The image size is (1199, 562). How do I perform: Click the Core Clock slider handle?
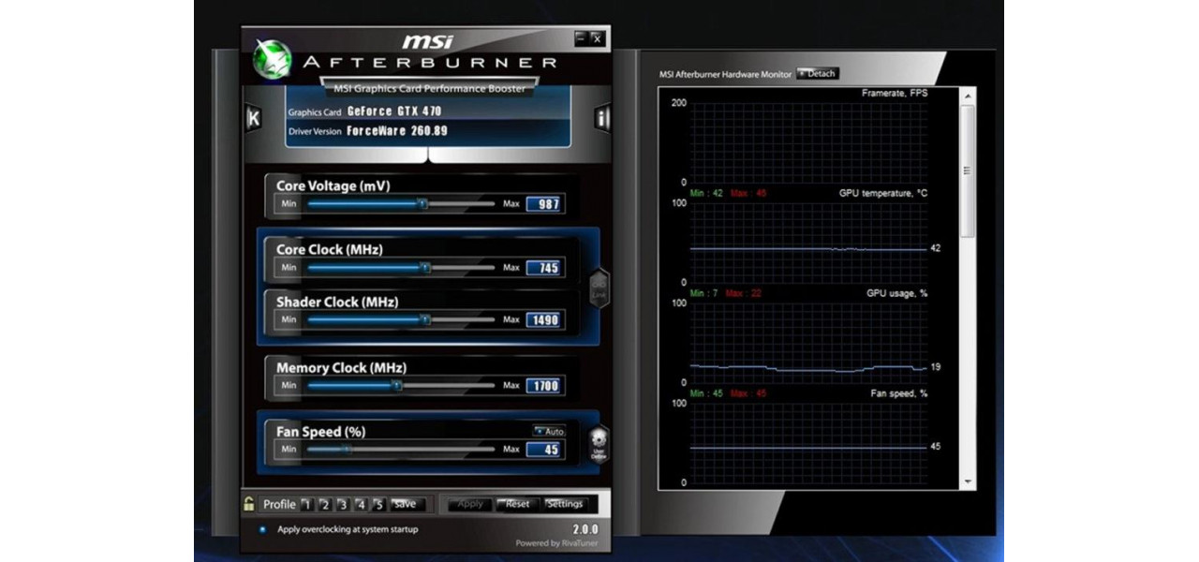pos(425,267)
